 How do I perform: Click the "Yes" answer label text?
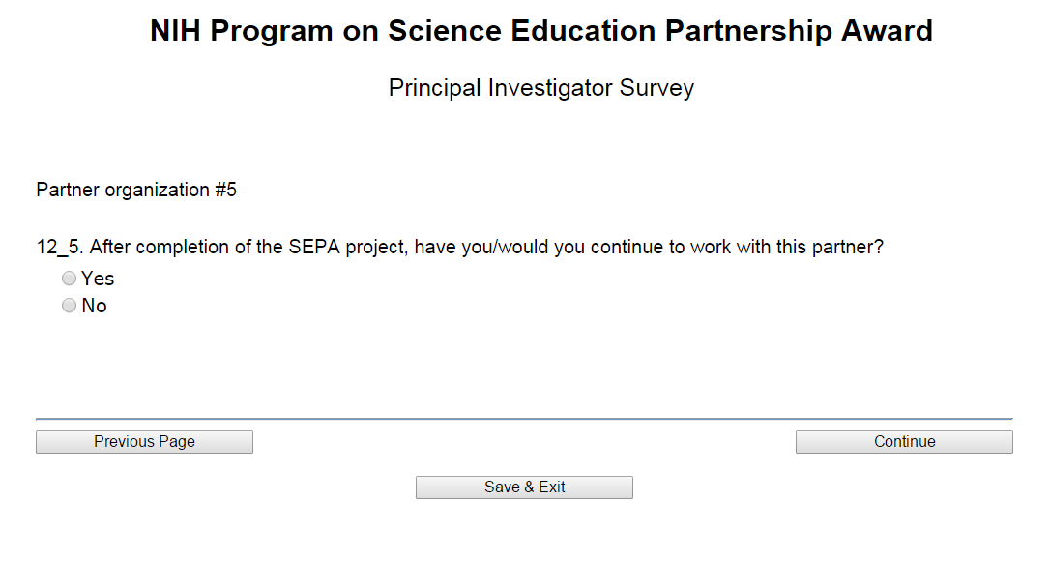98,279
